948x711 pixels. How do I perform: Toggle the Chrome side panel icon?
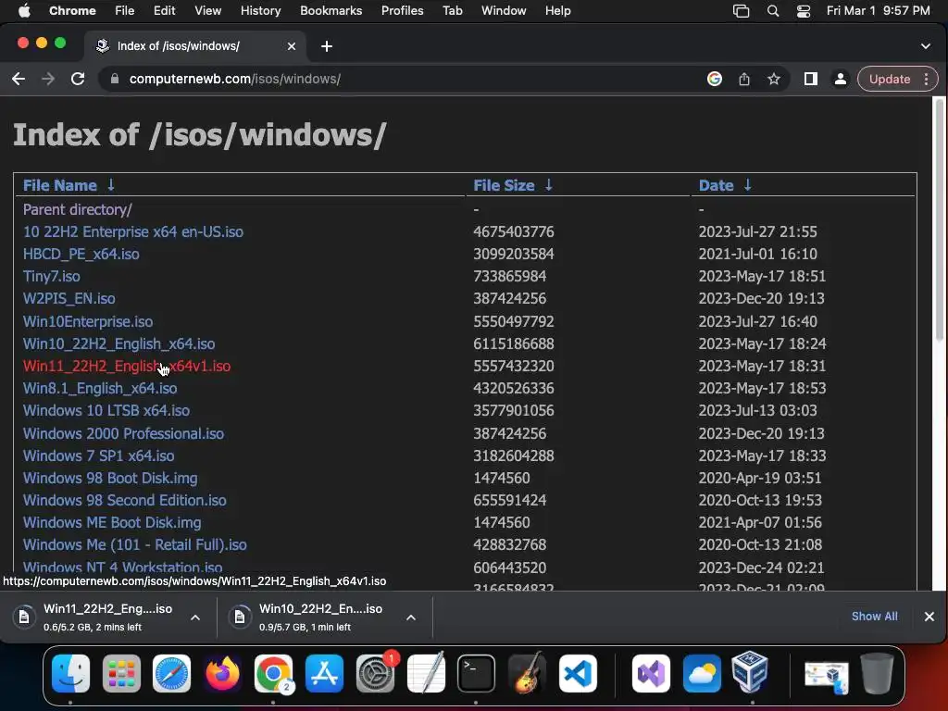811,80
